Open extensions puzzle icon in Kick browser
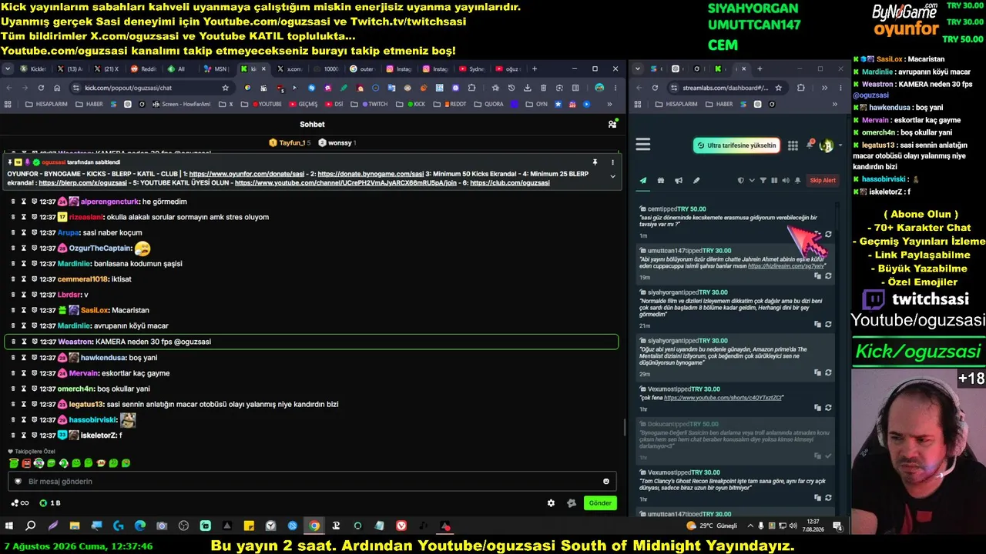The height and width of the screenshot is (554, 986). pos(471,88)
